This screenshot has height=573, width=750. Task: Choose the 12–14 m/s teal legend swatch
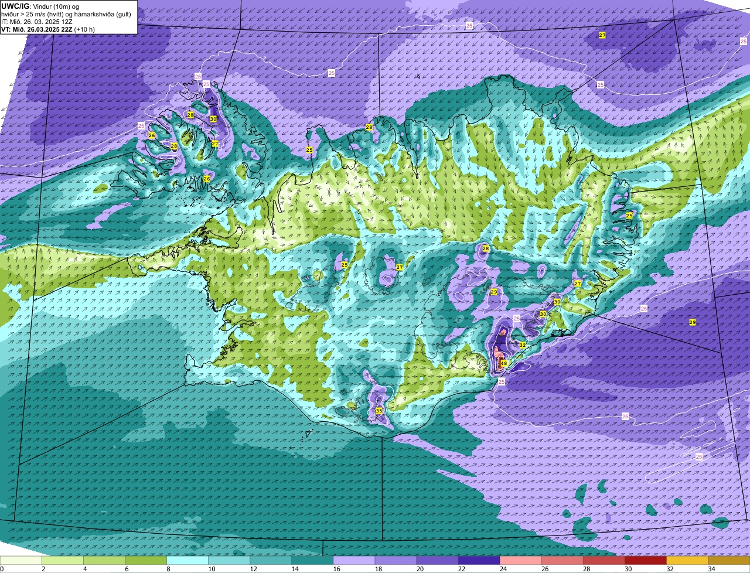(271, 561)
